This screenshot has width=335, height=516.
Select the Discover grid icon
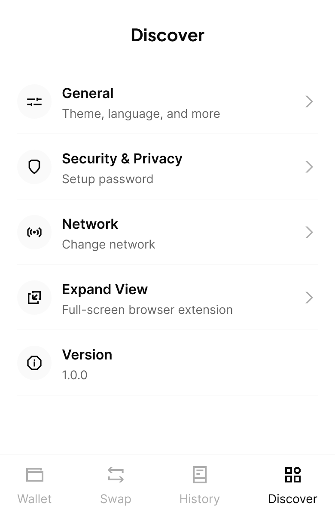coord(293,475)
